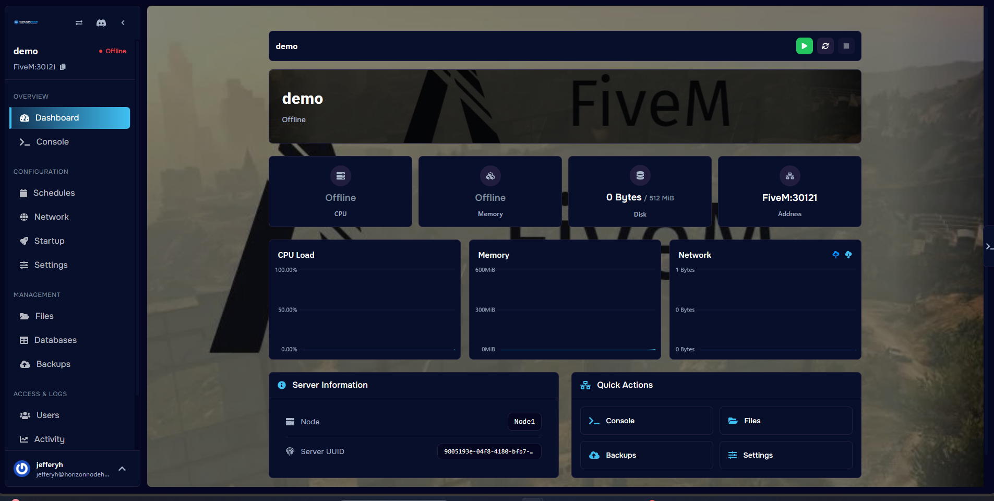Open the terminal tab on the right edge
The image size is (994, 501).
[989, 246]
